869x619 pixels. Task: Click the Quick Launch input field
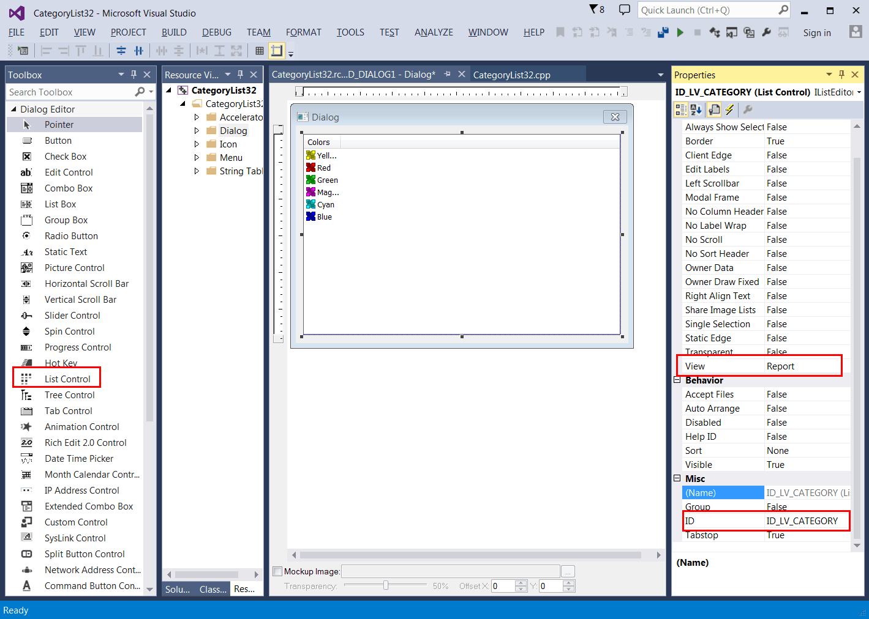click(x=708, y=10)
